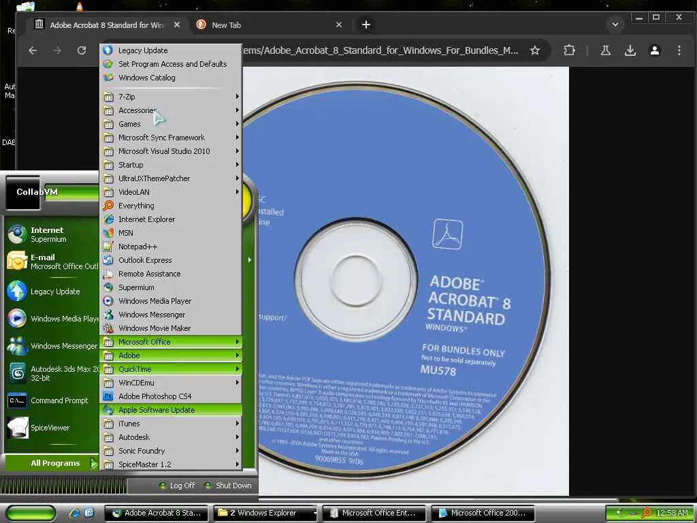Viewport: 697px width, 523px height.
Task: Close the New Tab browser tab
Action: (x=339, y=25)
